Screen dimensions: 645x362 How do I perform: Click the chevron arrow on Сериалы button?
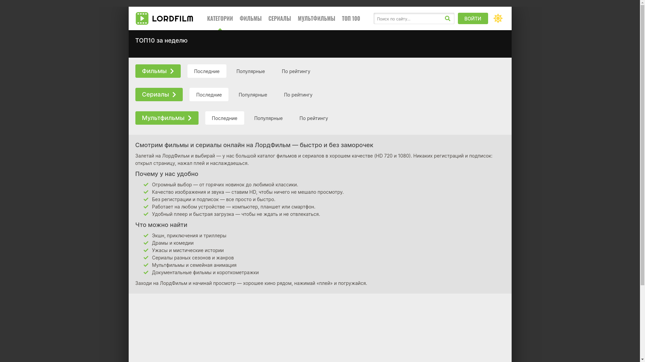click(x=174, y=95)
